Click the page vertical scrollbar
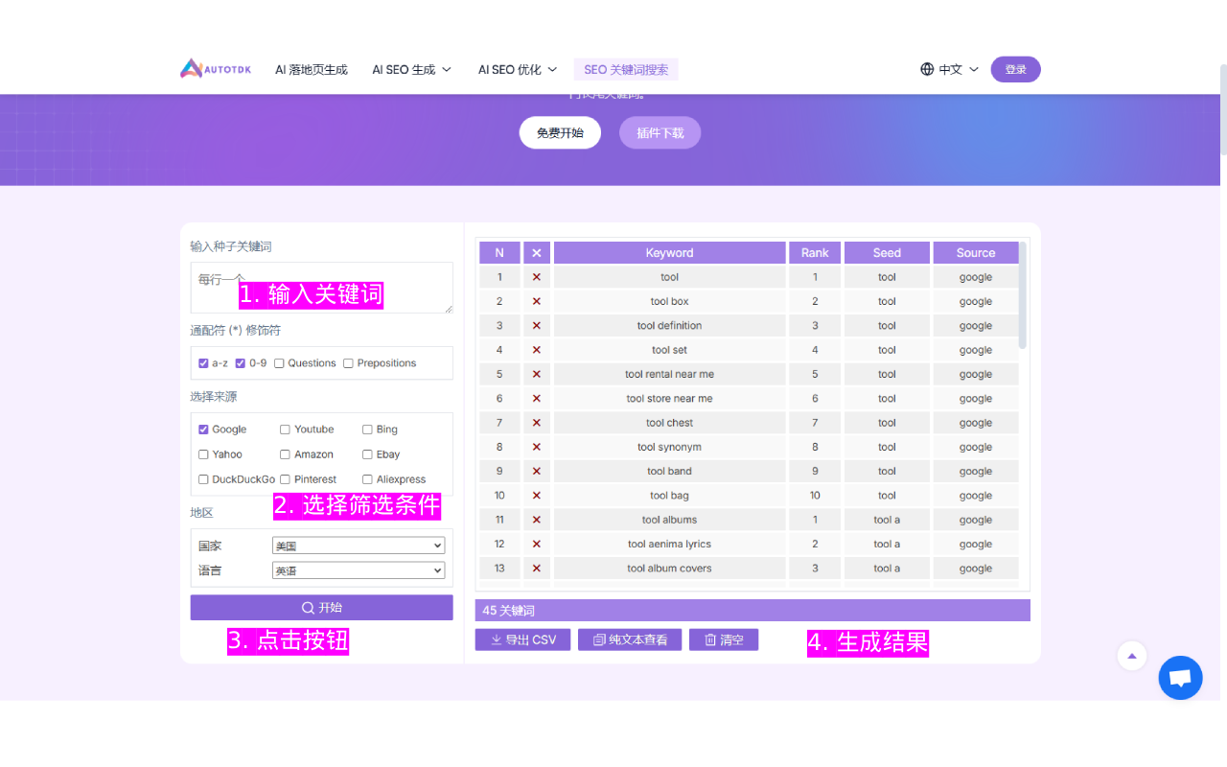The height and width of the screenshot is (767, 1227). tap(1223, 108)
